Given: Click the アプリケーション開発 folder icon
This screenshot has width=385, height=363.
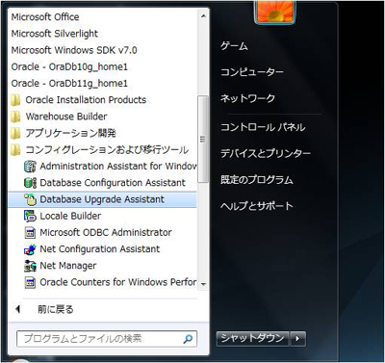Looking at the screenshot, I should [x=15, y=133].
